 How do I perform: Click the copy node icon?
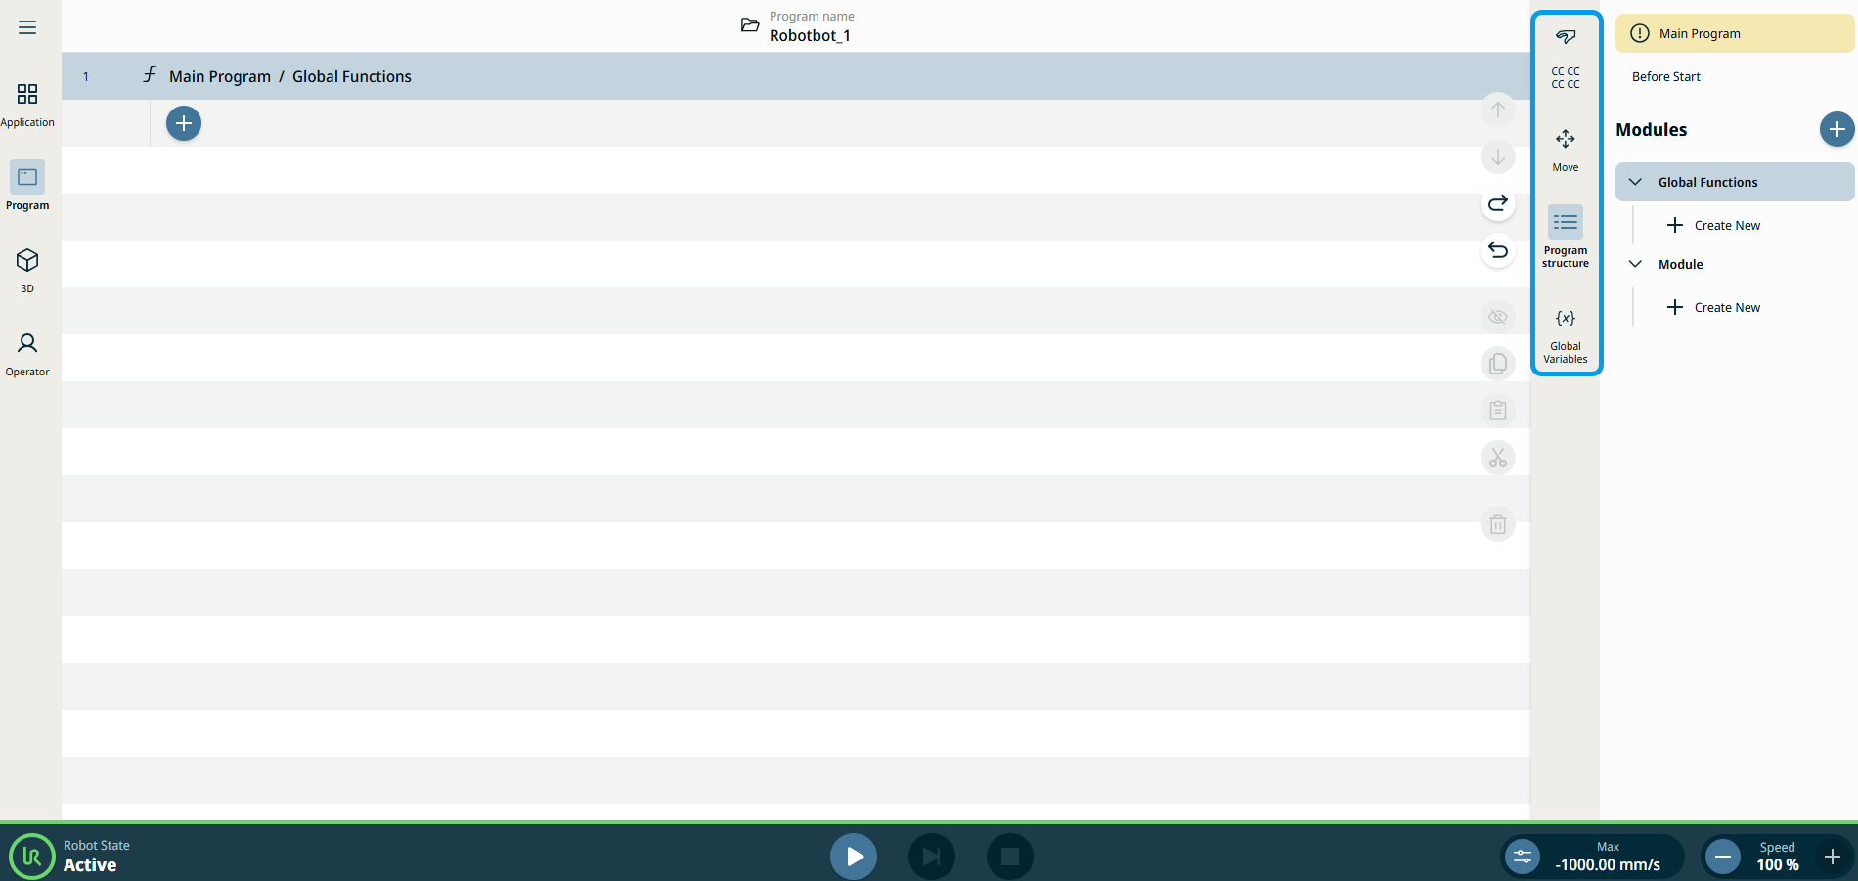tap(1497, 364)
